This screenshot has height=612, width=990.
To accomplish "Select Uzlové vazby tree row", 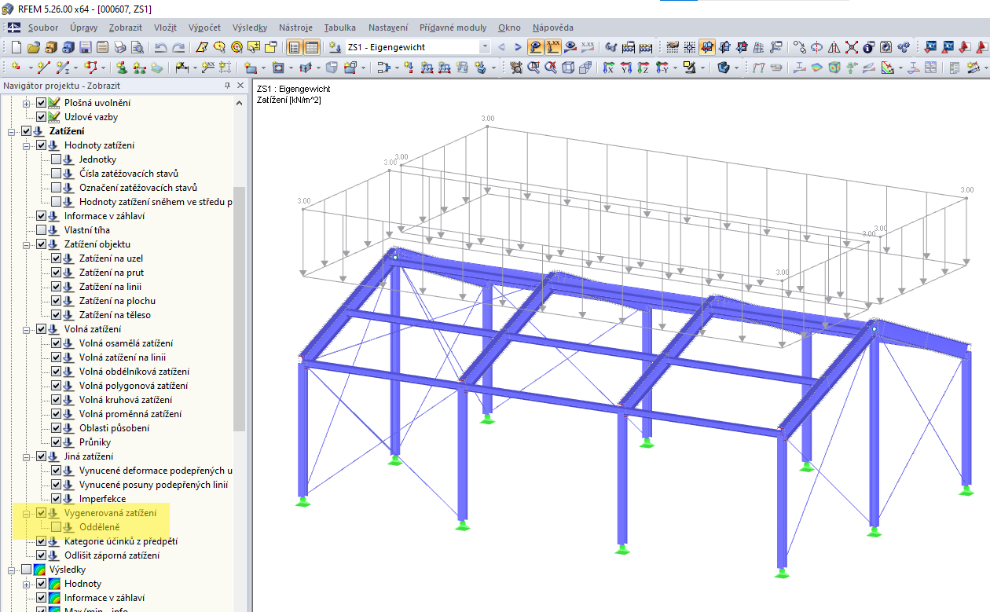I will click(91, 117).
